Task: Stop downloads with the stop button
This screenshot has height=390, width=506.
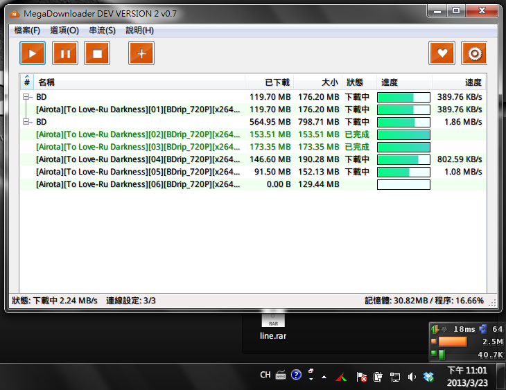Action: pyautogui.click(x=97, y=53)
